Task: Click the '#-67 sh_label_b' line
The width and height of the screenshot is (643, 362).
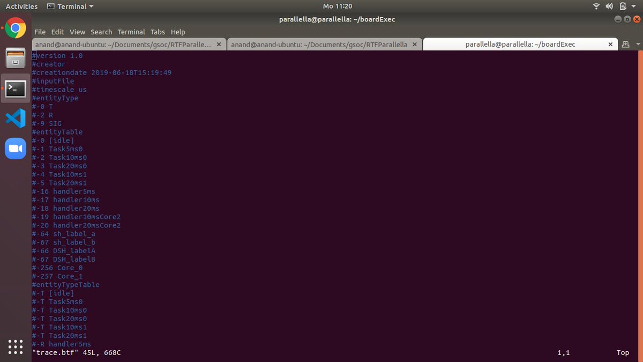Action: tap(64, 242)
